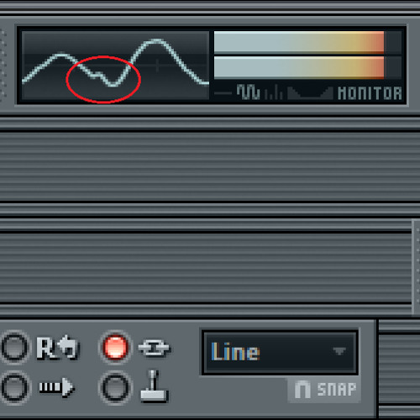This screenshot has height=420, width=420.
Task: Click the MONITOR label
Action: (370, 93)
